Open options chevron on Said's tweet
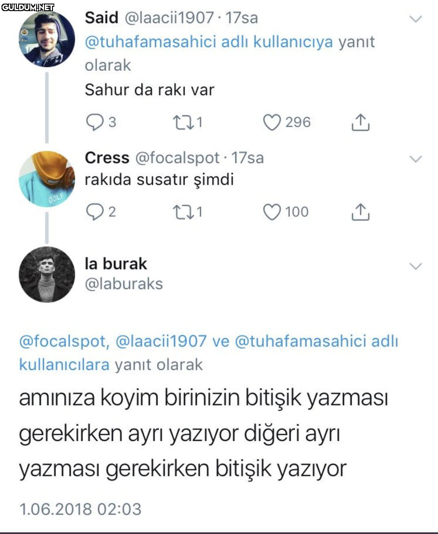 pos(415,19)
